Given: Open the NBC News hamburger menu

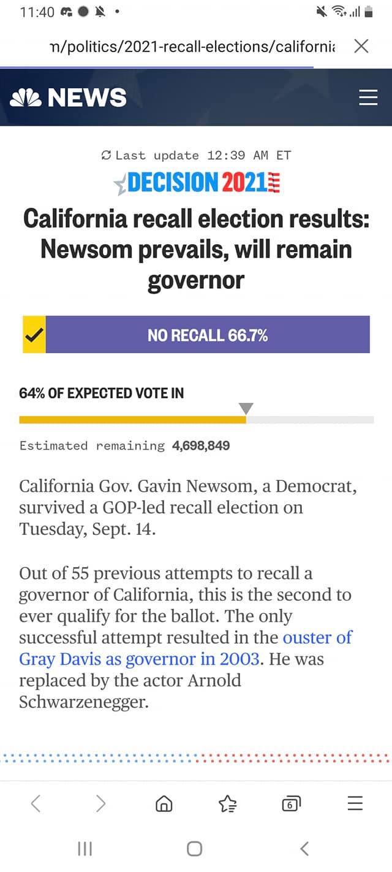Looking at the screenshot, I should pyautogui.click(x=368, y=98).
